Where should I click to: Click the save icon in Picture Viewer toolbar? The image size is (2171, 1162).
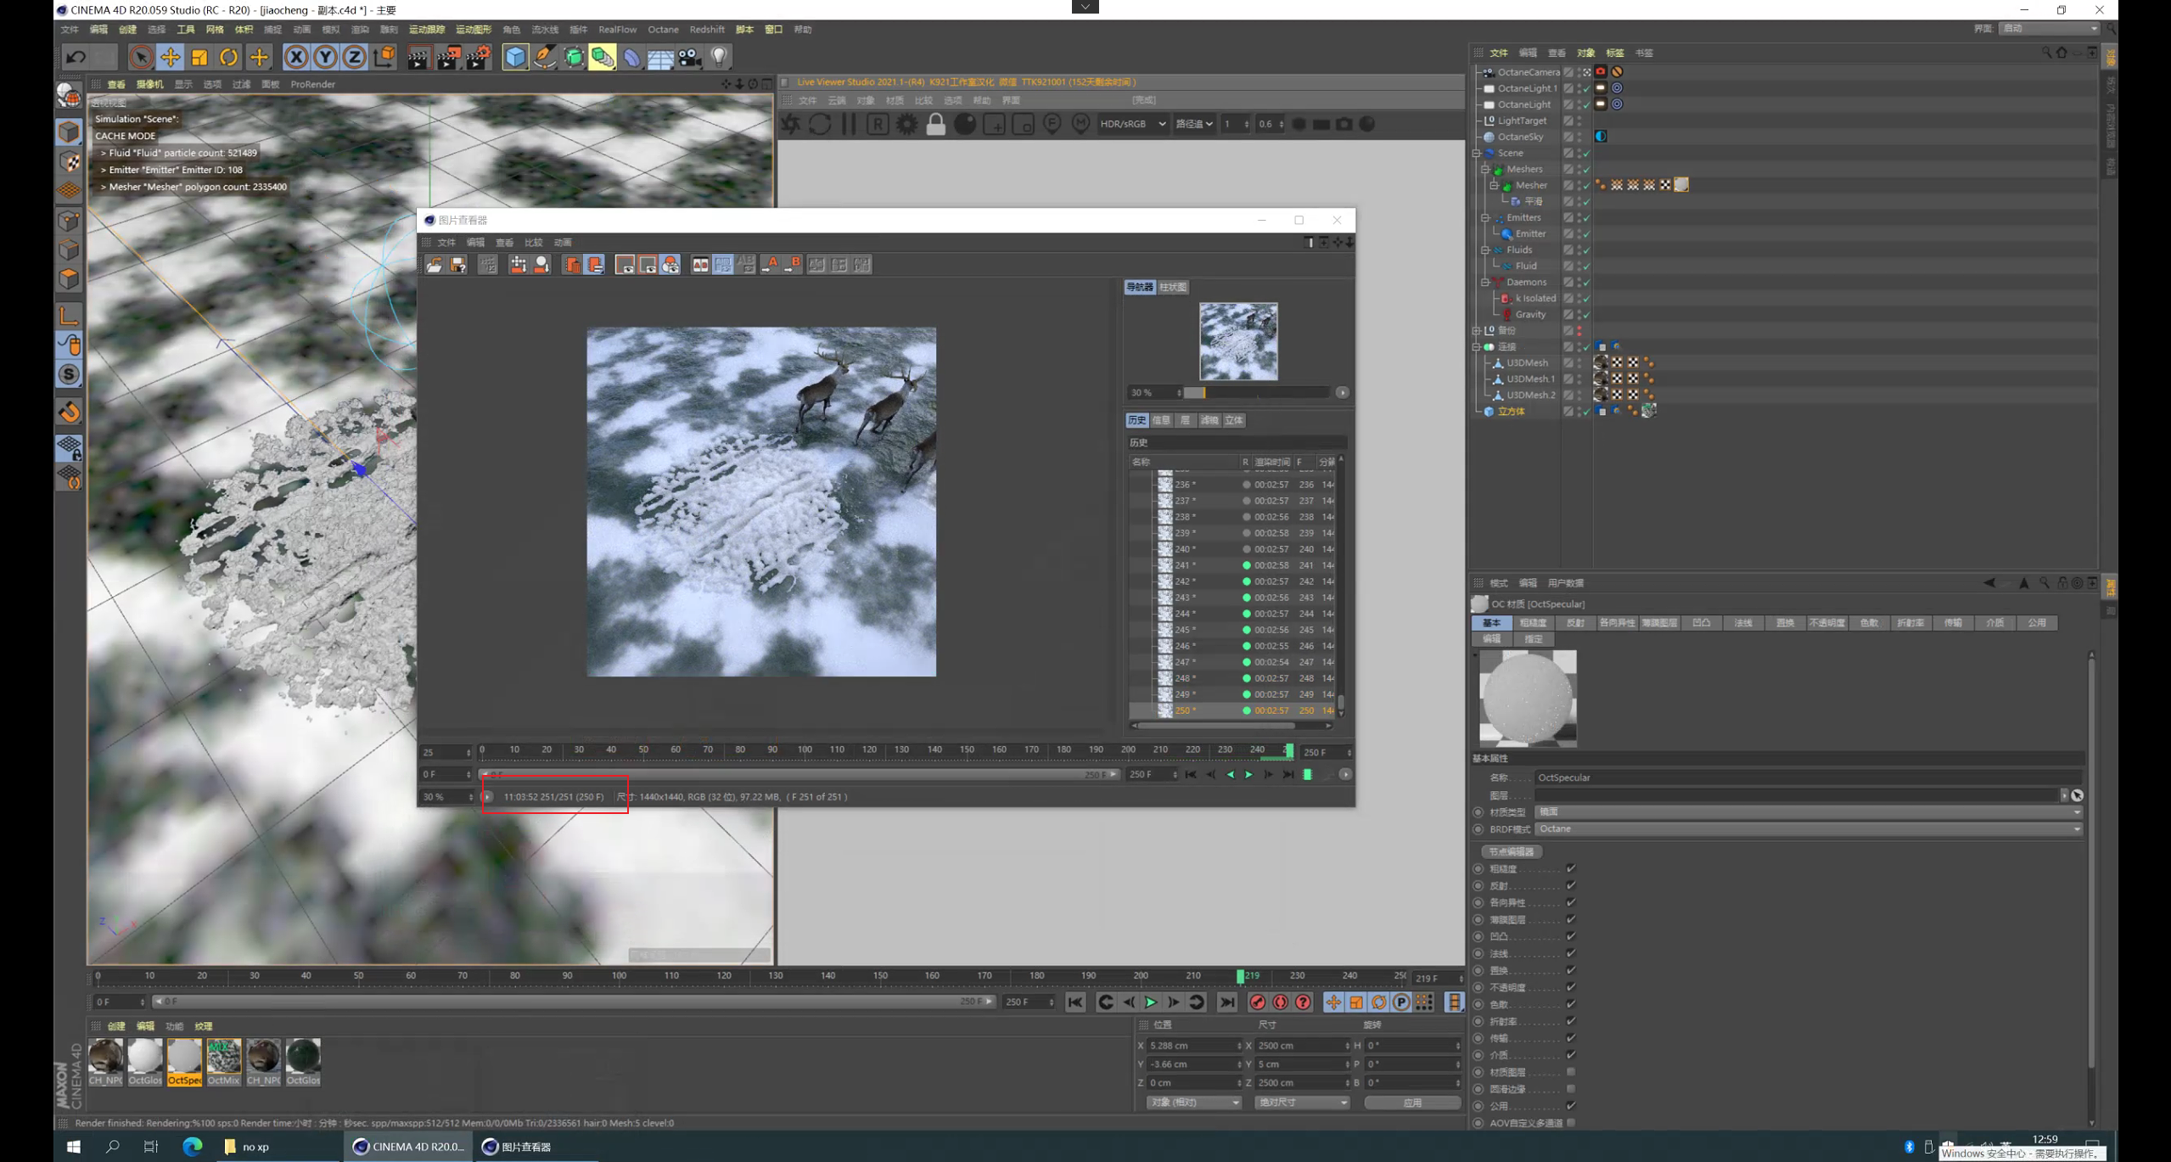click(458, 265)
